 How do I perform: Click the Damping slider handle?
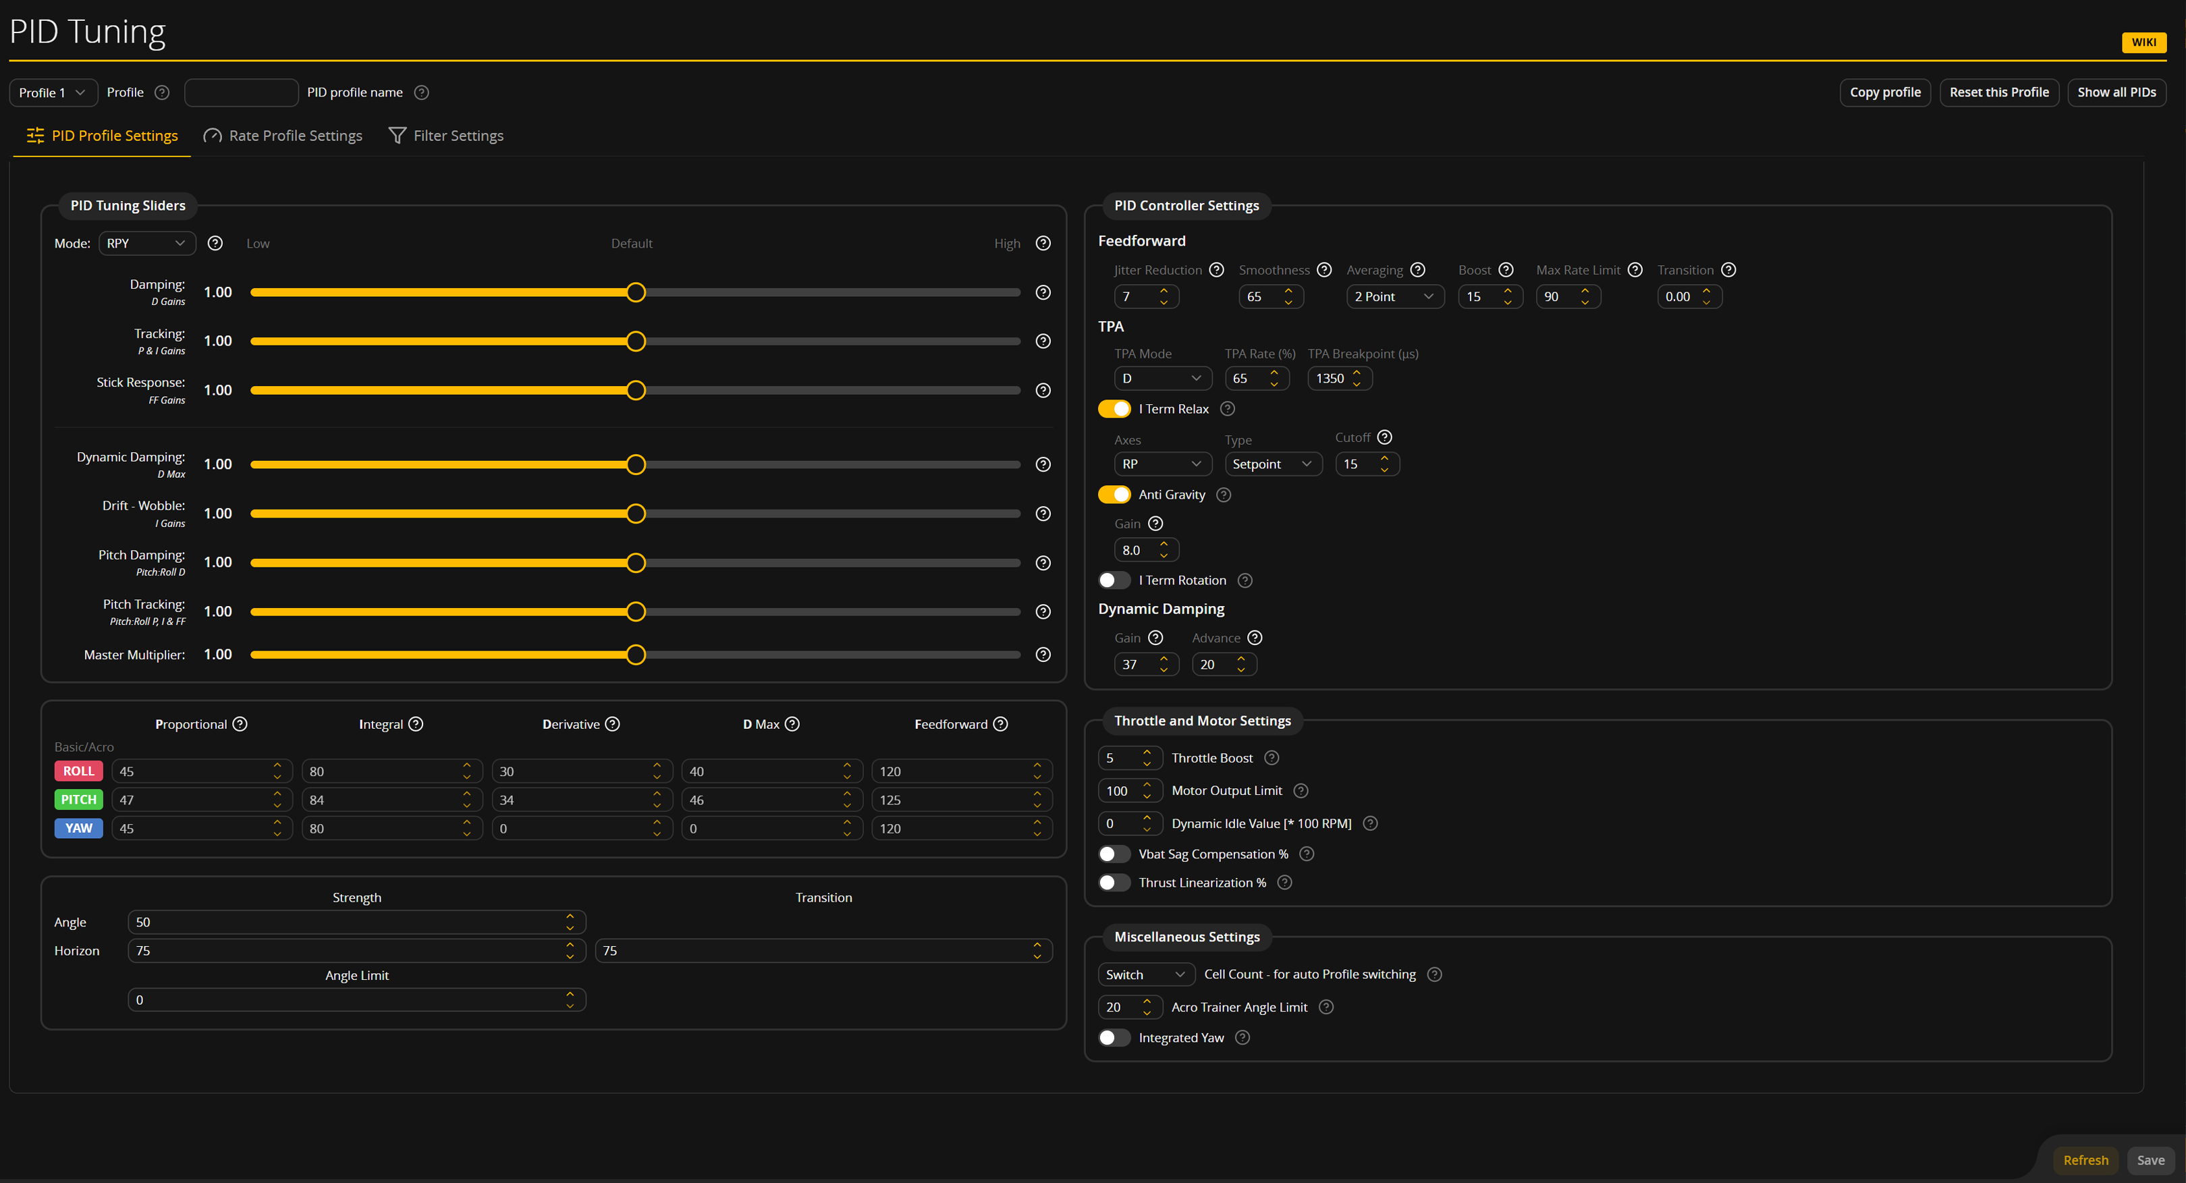pos(636,292)
